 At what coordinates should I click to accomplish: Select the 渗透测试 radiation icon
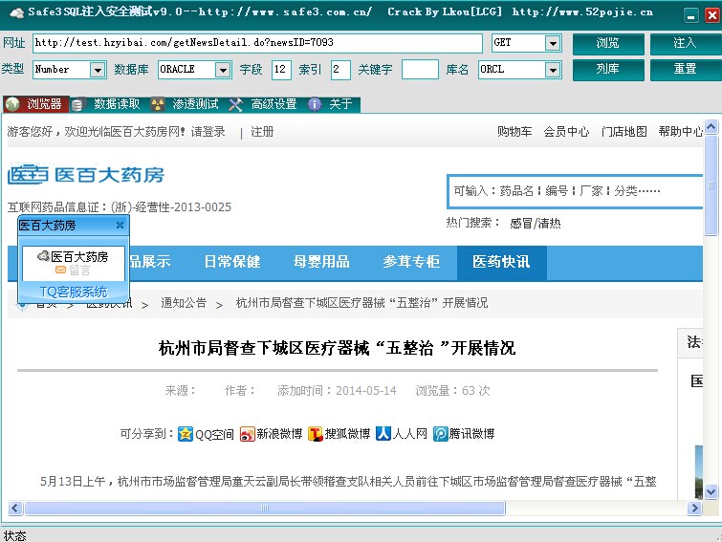158,104
